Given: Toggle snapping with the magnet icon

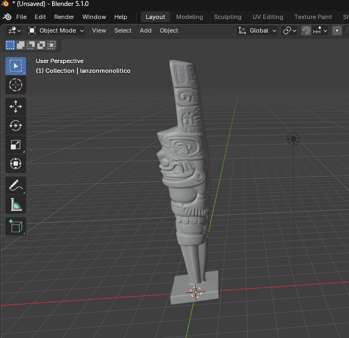Looking at the screenshot, I should point(306,30).
